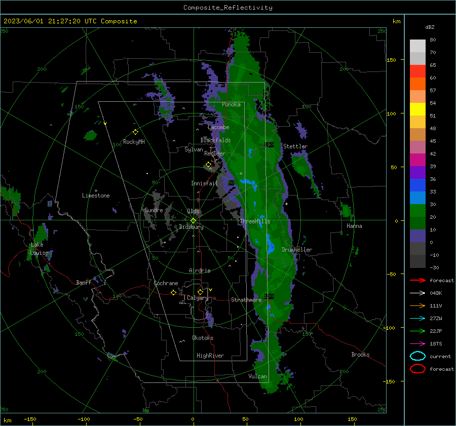Click the Vulcan city label
This screenshot has width=456, height=426.
pos(257,376)
